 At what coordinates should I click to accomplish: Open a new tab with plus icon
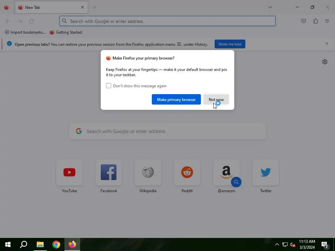[x=95, y=8]
